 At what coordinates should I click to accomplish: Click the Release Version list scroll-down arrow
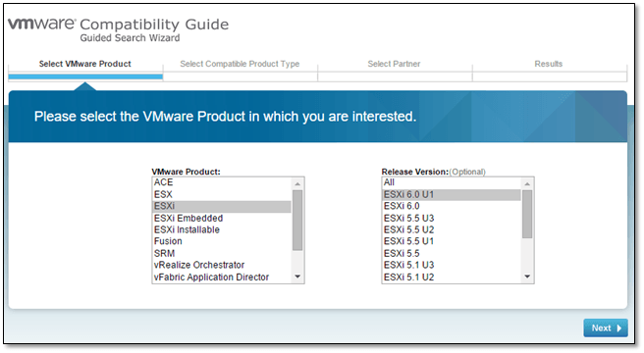click(527, 277)
